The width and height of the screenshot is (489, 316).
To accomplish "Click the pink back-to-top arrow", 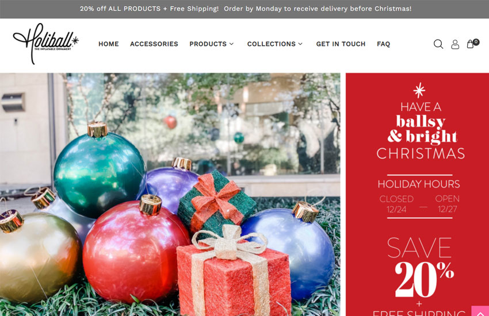I will [x=480, y=311].
